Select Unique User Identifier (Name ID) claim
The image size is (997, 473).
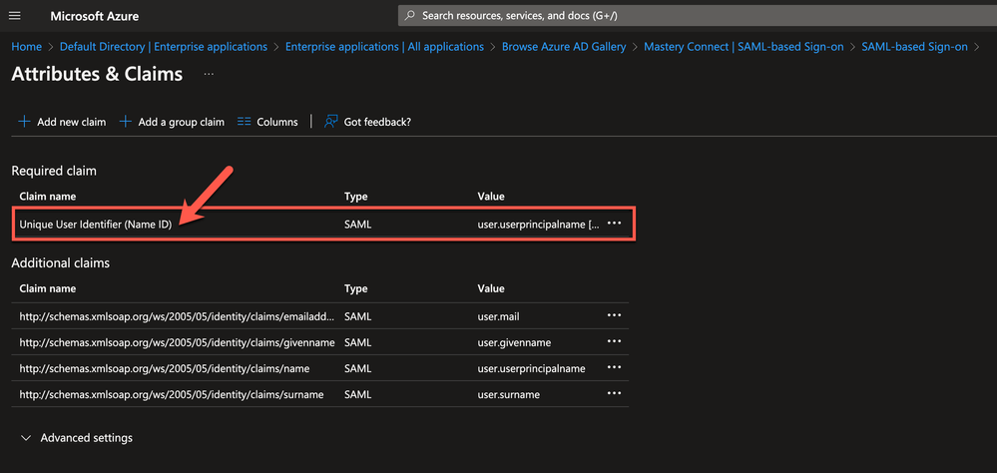pos(96,225)
